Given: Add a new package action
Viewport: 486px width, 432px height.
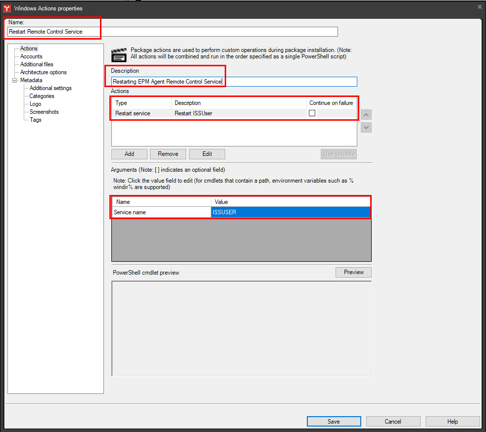Looking at the screenshot, I should [x=129, y=154].
